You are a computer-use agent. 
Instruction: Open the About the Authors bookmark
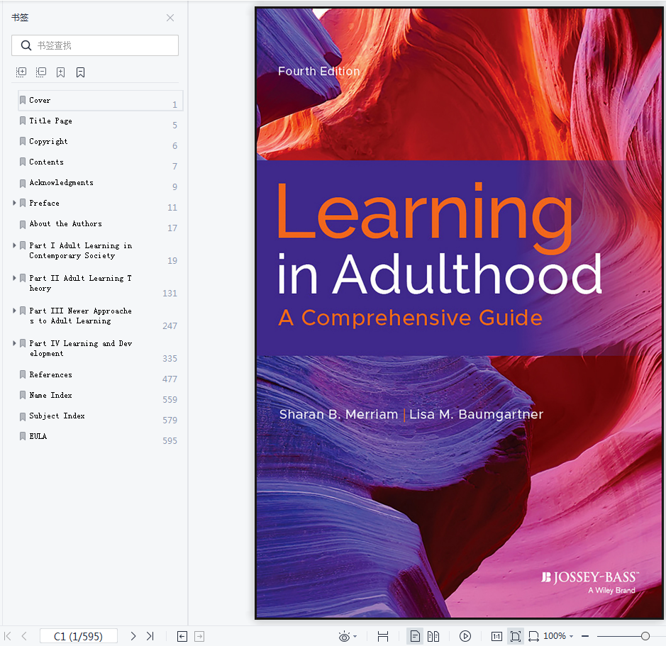(x=65, y=224)
